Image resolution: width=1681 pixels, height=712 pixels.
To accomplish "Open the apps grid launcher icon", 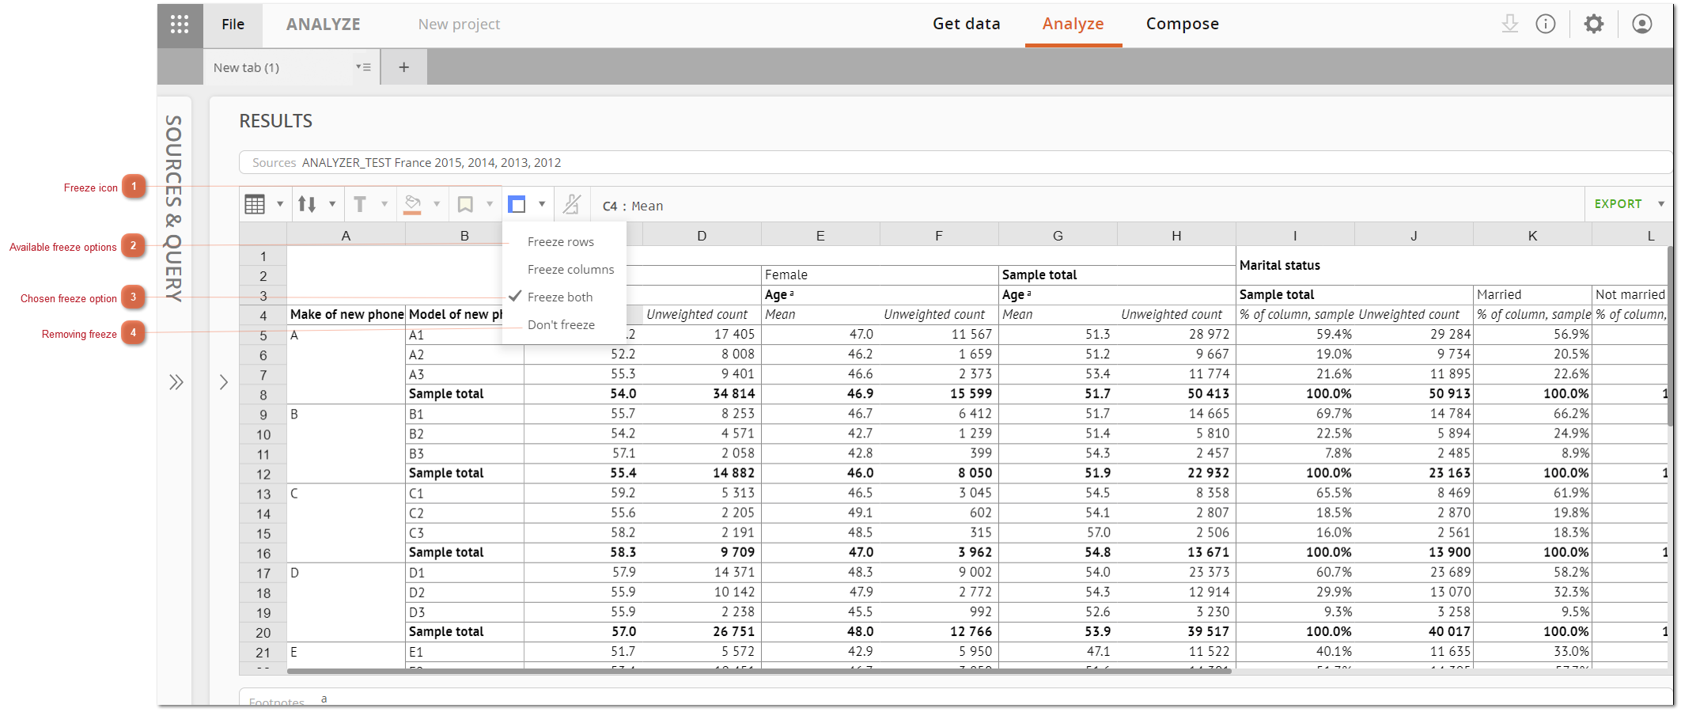I will (180, 25).
